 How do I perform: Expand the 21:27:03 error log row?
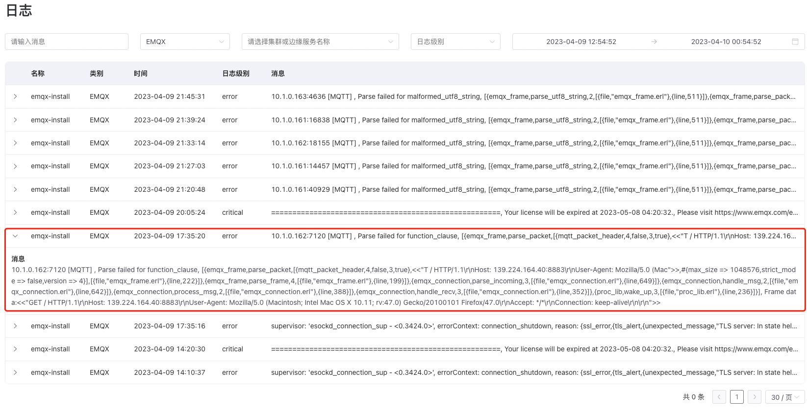click(x=15, y=166)
